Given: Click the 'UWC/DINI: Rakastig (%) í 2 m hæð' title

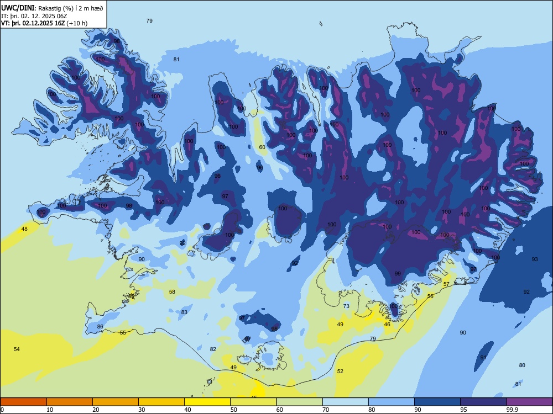Looking at the screenshot, I should pos(52,8).
